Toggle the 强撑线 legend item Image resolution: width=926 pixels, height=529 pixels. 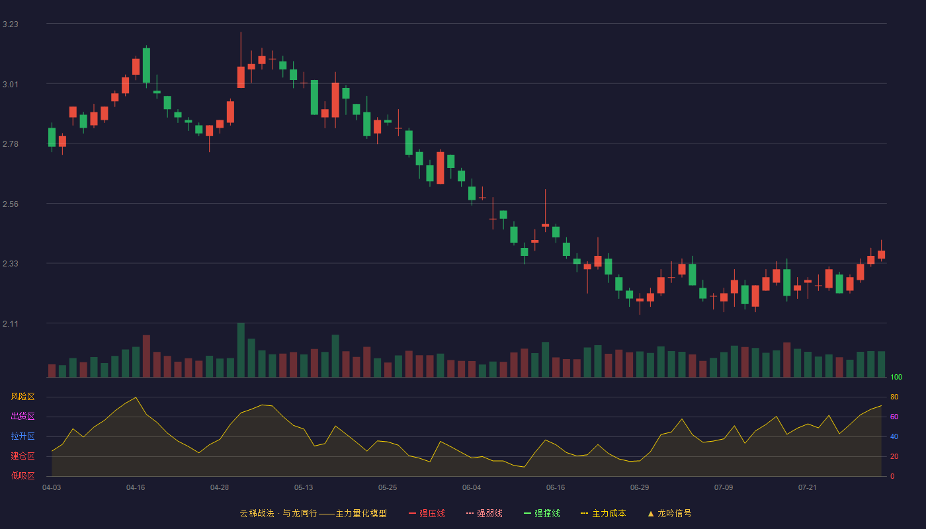542,513
